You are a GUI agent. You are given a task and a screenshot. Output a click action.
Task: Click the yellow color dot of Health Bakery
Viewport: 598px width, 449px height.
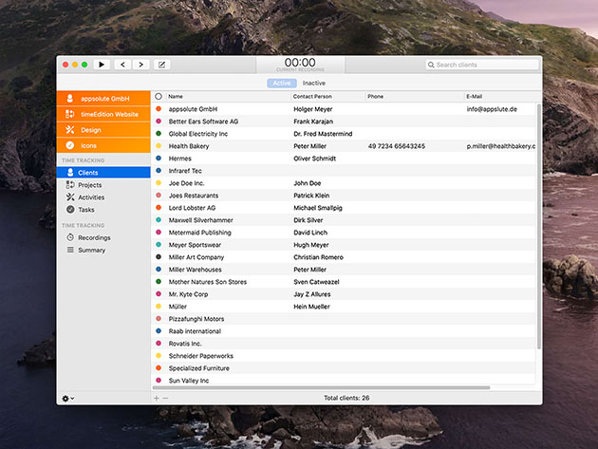point(159,146)
